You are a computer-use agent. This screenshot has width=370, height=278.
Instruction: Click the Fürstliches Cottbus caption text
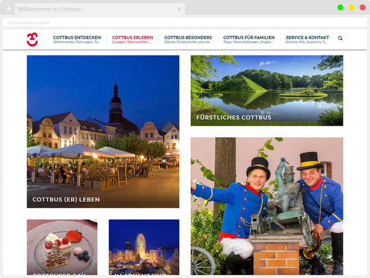(x=234, y=117)
